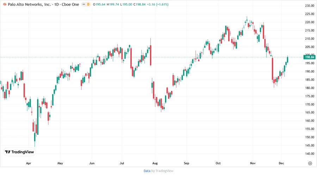Click the 205.00 price axis label
This screenshot has width=317, height=175.
point(310,47)
